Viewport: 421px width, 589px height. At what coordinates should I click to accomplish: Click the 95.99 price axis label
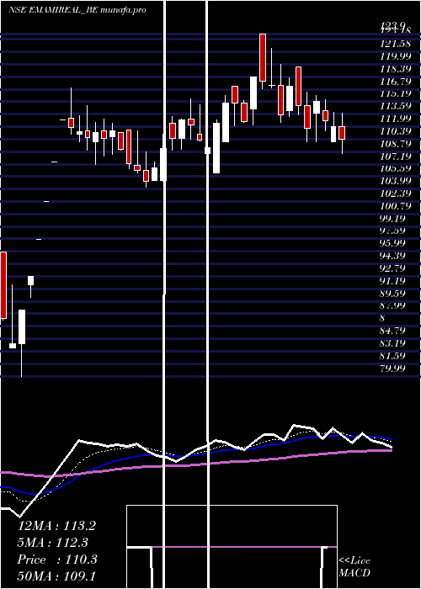393,243
